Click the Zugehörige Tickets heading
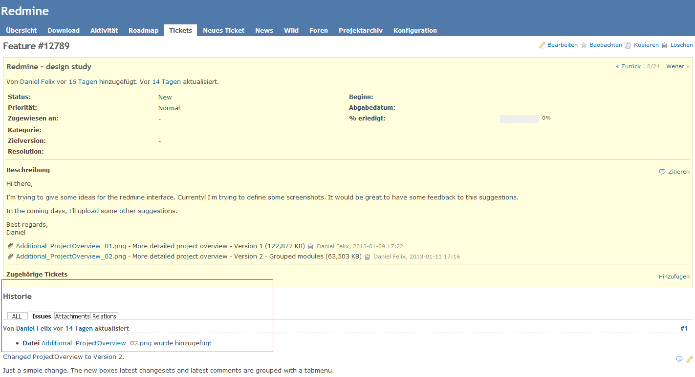Screen dimensions: 695x377 pyautogui.click(x=37, y=275)
